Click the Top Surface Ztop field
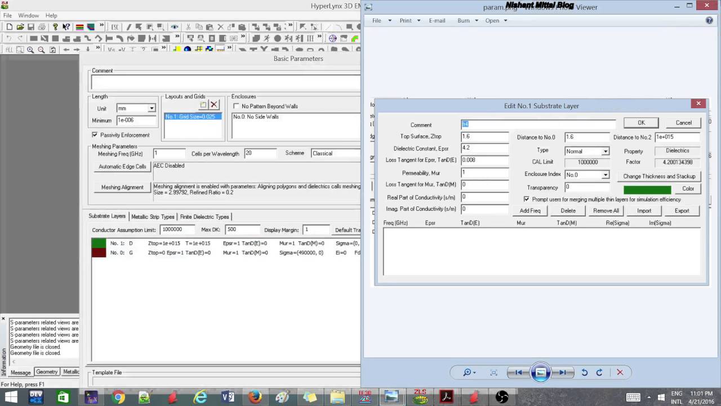721x406 pixels. point(484,136)
